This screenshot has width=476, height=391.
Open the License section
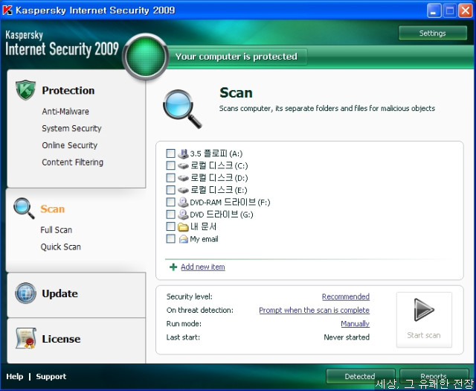point(61,339)
